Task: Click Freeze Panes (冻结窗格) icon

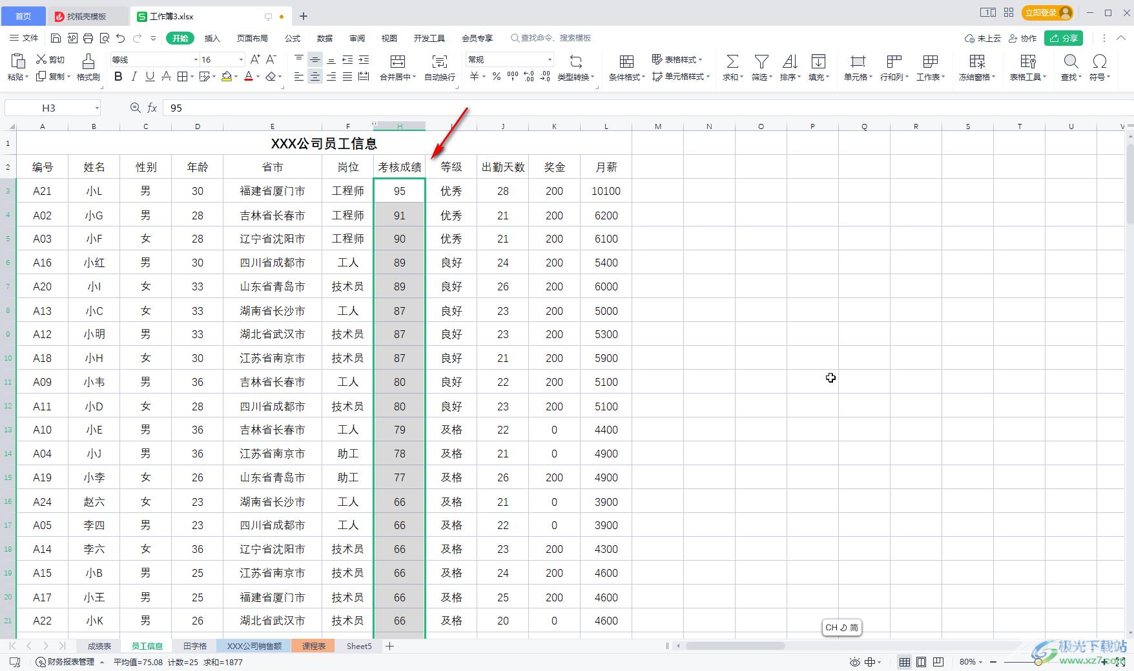Action: tap(977, 61)
